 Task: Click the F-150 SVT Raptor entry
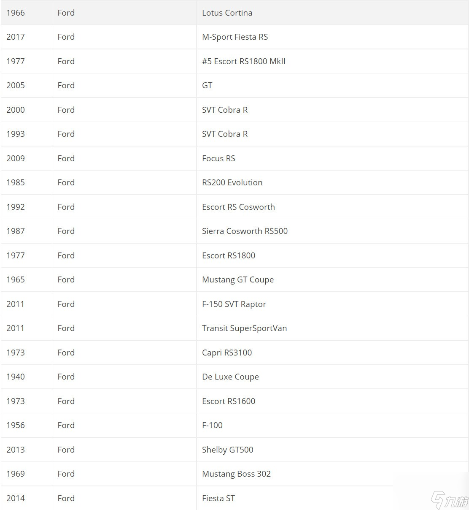coord(234,304)
